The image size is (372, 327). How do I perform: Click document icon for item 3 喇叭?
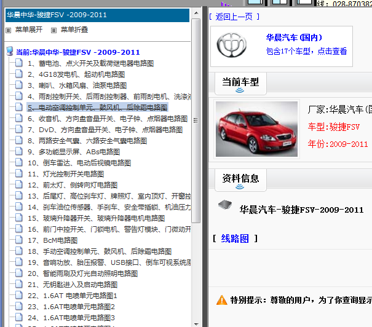(x=19, y=85)
